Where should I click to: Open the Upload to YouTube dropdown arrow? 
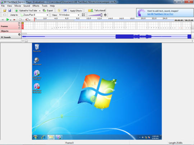click(x=40, y=11)
